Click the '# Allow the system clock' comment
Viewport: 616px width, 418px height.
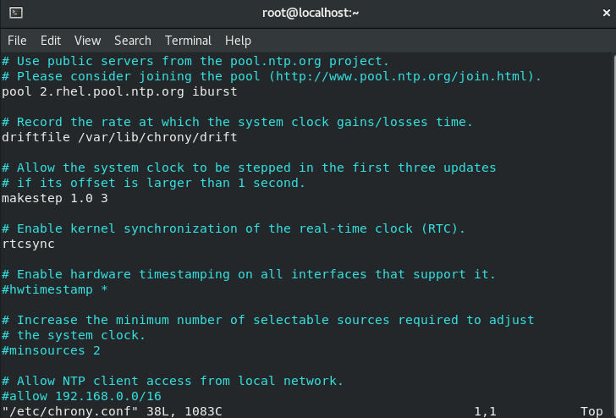[x=249, y=168]
